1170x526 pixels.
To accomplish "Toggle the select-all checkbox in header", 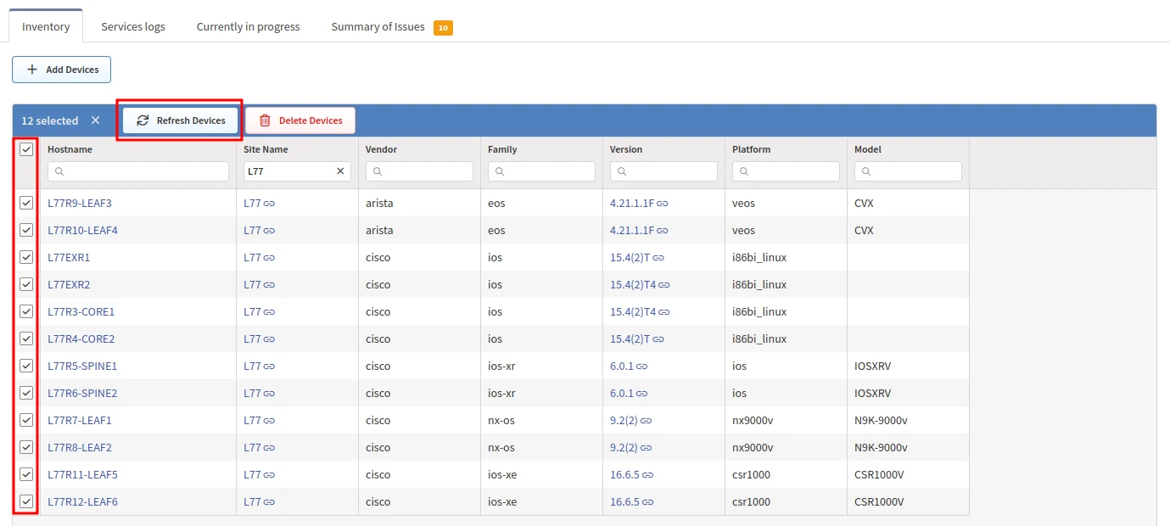I will pyautogui.click(x=26, y=149).
